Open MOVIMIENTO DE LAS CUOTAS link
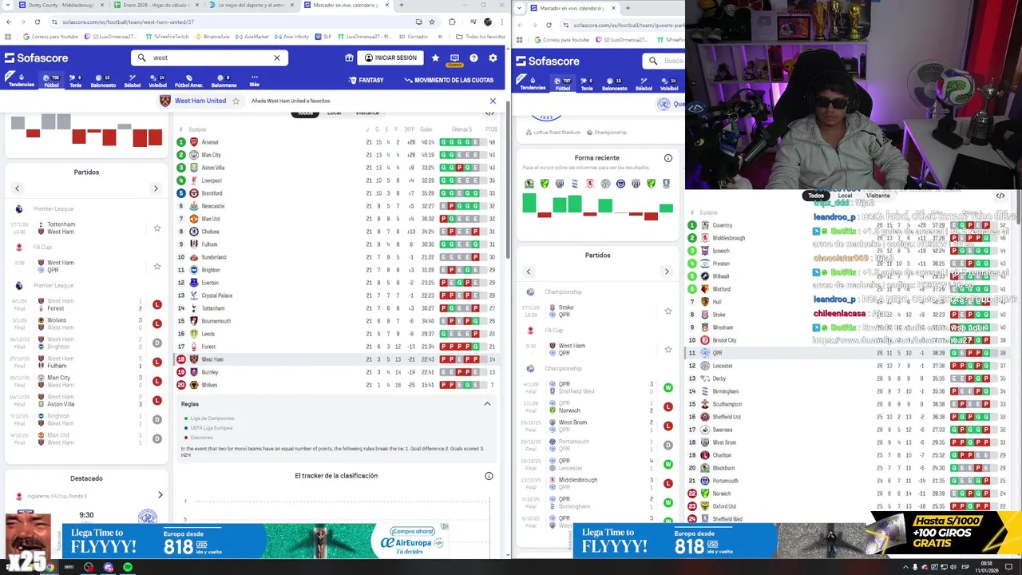The width and height of the screenshot is (1022, 575). (449, 80)
